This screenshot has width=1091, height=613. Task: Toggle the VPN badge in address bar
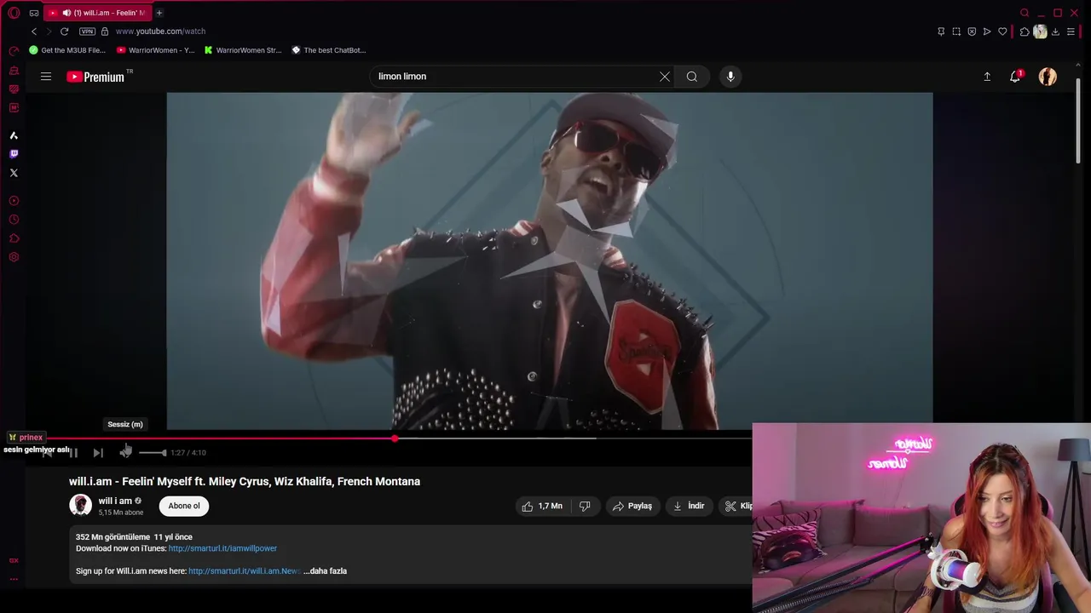point(87,32)
